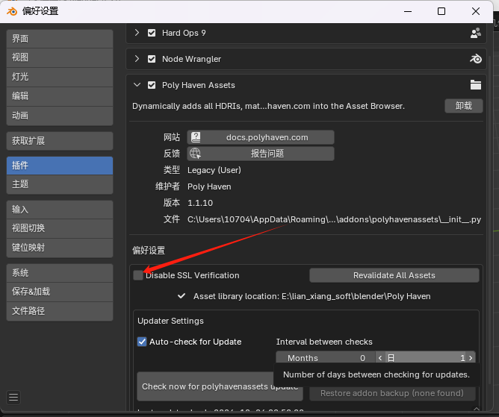Expand the Hard Ops 9 addon details
The image size is (499, 417).
coord(137,33)
